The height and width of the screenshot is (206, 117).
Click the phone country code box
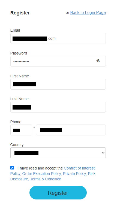coord(21,130)
